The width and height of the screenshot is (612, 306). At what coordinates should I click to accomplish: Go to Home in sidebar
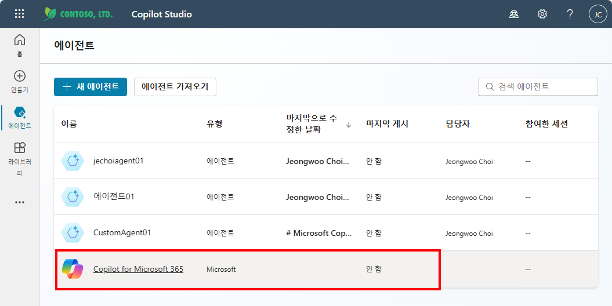(20, 45)
